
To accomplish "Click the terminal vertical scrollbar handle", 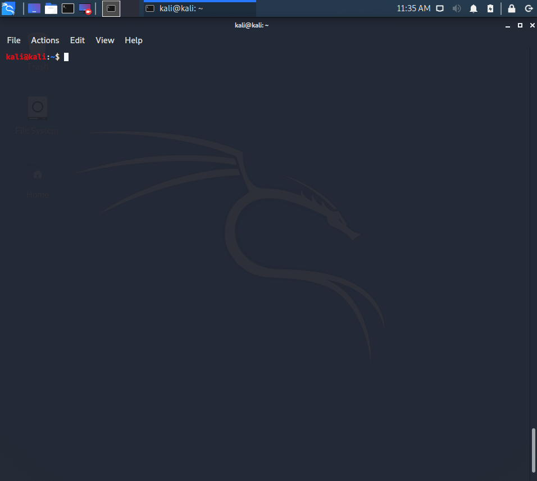I will [x=533, y=450].
